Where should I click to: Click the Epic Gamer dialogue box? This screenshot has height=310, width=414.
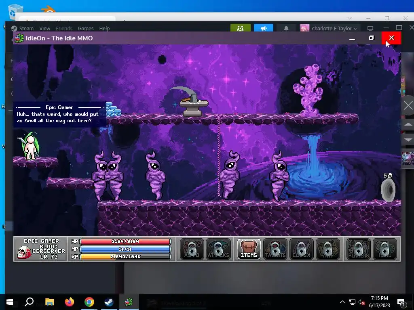click(x=60, y=114)
